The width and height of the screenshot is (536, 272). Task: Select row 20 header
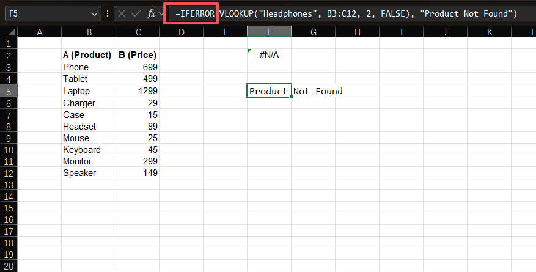tap(9, 266)
